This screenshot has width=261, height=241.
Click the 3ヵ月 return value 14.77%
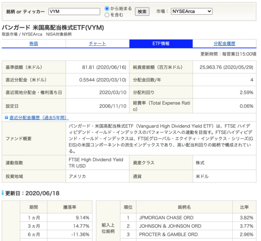point(81,226)
